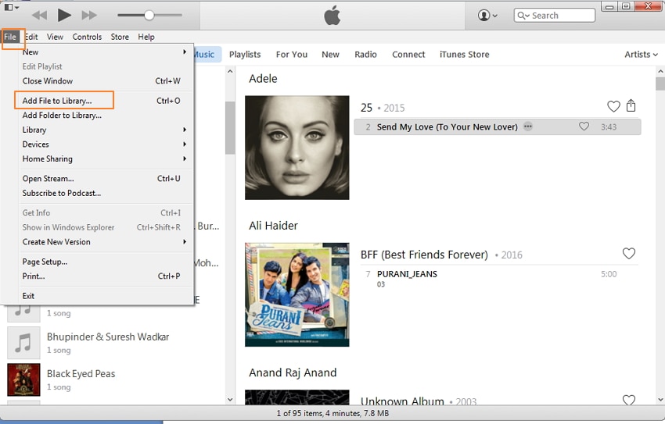Select Black Eyed Peas album thumbnail
The width and height of the screenshot is (665, 424).
point(23,379)
